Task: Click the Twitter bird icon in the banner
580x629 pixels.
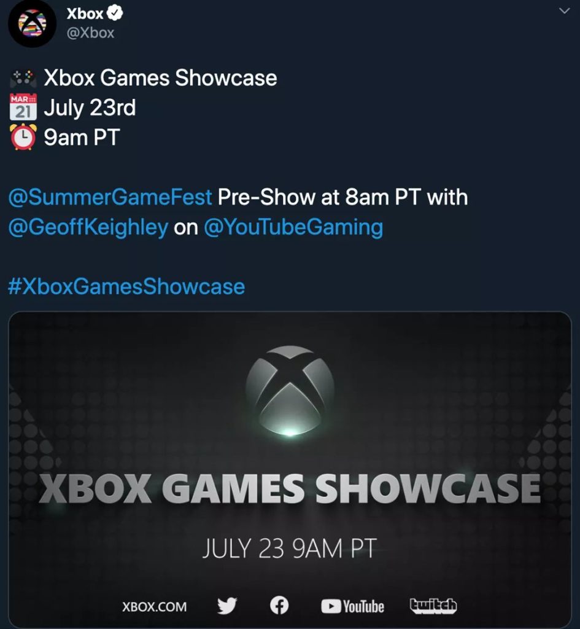Action: [x=227, y=605]
